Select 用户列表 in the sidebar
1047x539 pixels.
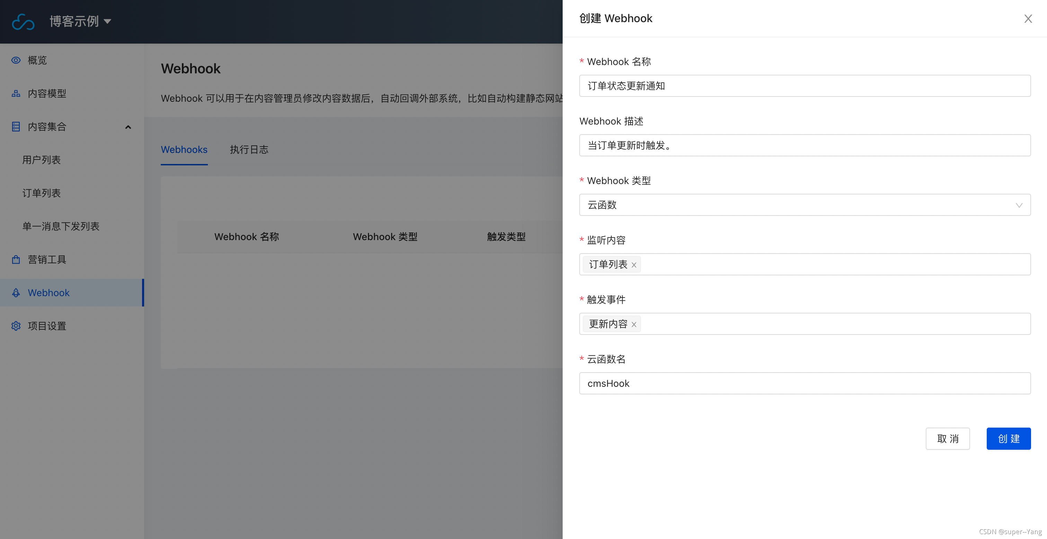[x=42, y=160]
